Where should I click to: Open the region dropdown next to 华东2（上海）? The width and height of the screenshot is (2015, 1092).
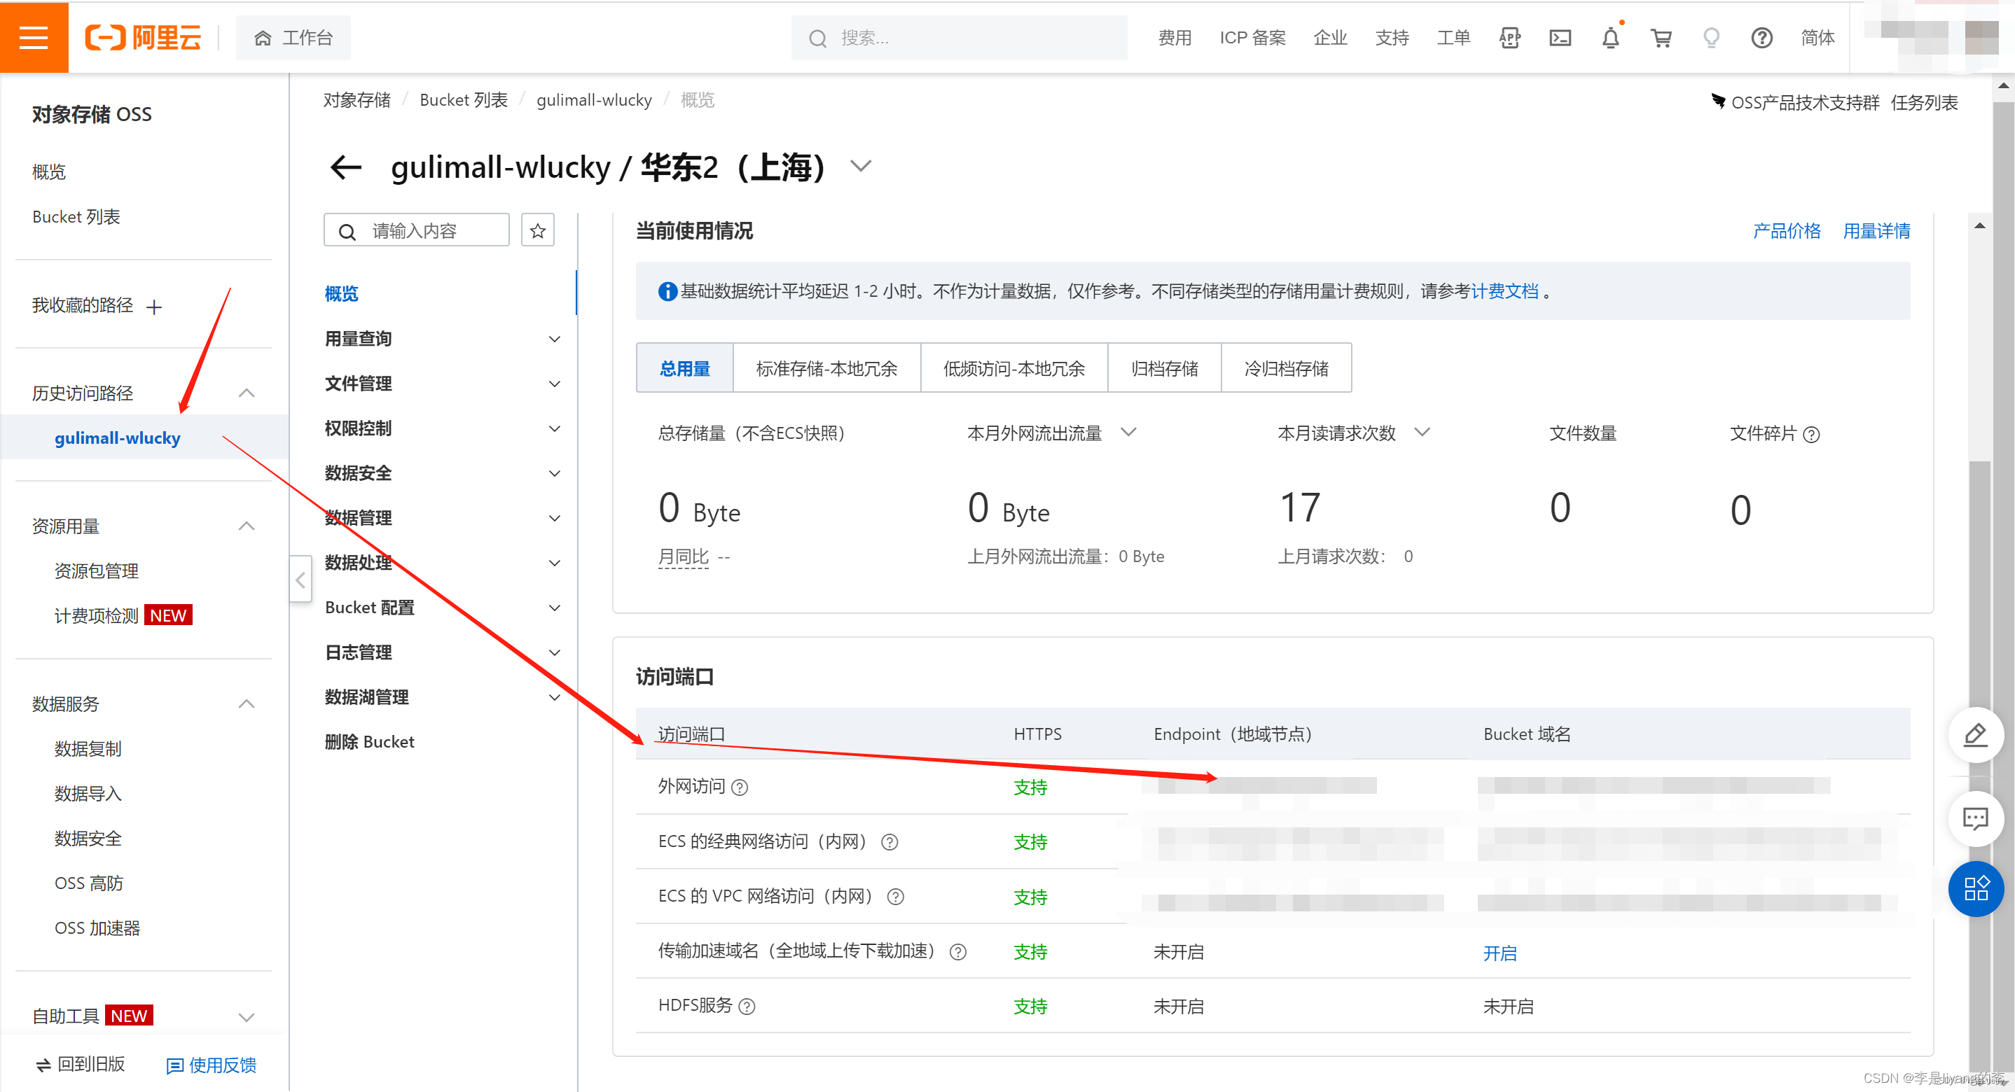tap(861, 166)
